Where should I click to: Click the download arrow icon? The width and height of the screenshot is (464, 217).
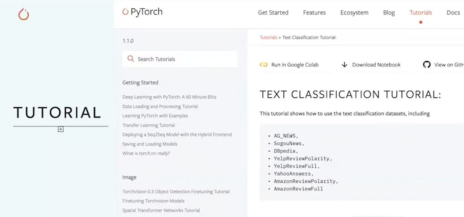pyautogui.click(x=344, y=65)
